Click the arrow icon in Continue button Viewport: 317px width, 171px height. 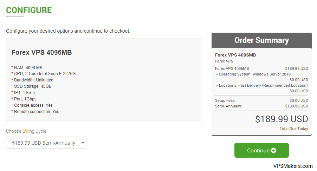(x=273, y=150)
